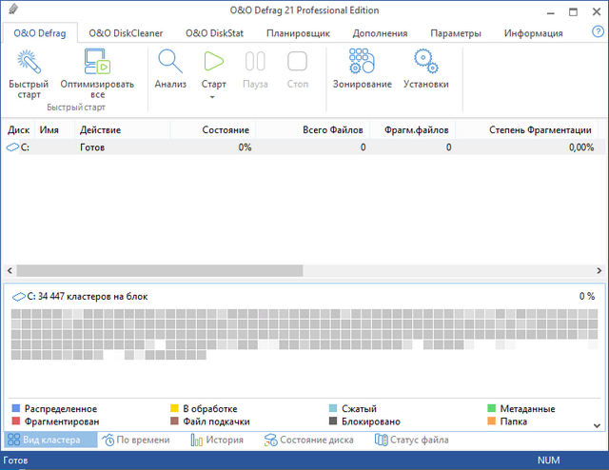
Task: Collapse the ribbon with the chevron
Action: coord(597,108)
